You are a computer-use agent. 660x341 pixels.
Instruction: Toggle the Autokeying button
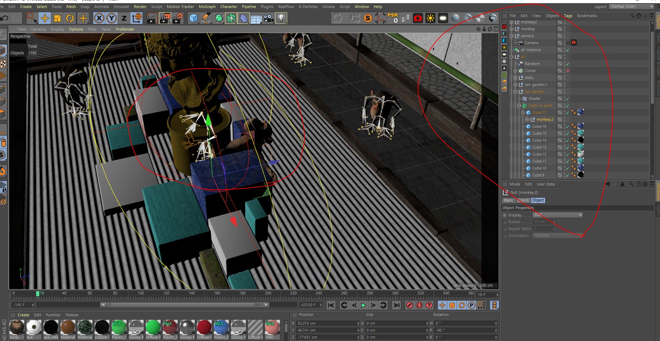click(x=419, y=305)
